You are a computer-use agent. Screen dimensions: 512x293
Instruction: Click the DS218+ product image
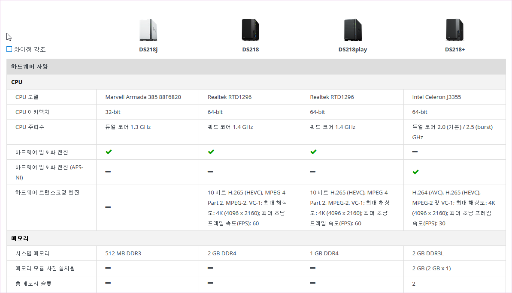click(455, 30)
